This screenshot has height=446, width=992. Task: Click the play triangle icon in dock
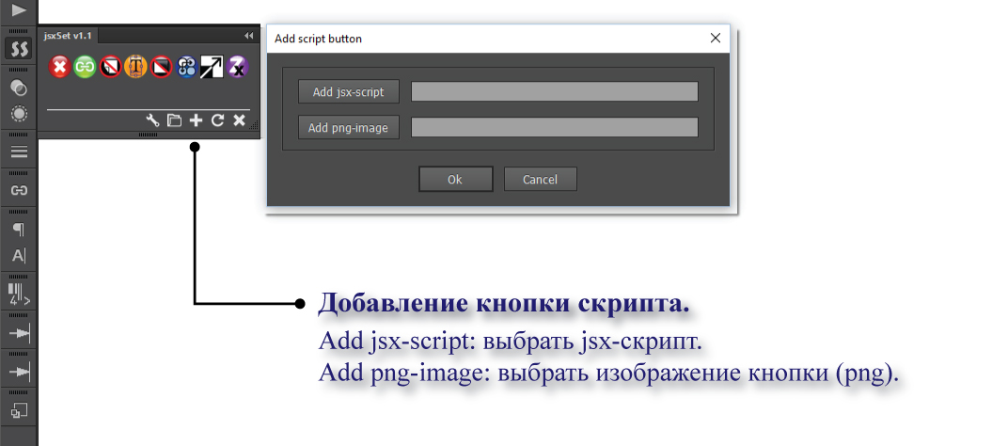19,9
